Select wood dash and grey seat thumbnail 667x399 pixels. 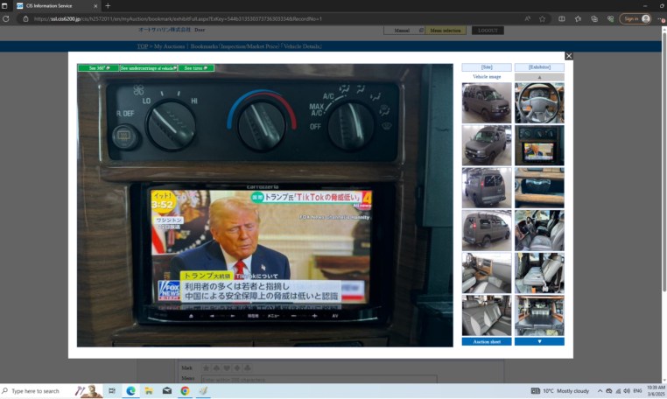[x=487, y=273]
